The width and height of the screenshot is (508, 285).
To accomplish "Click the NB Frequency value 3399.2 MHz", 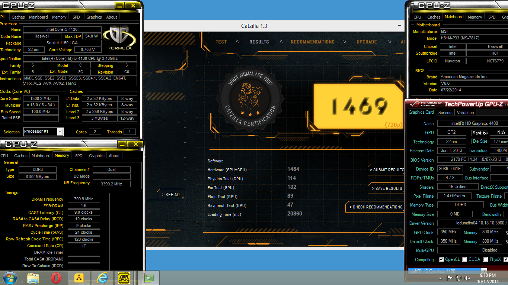I will (x=112, y=184).
